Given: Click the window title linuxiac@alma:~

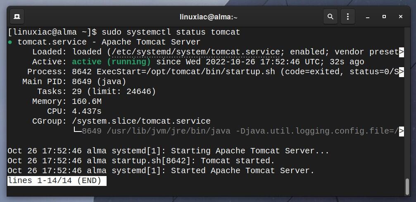Looking at the screenshot, I should pos(209,17).
